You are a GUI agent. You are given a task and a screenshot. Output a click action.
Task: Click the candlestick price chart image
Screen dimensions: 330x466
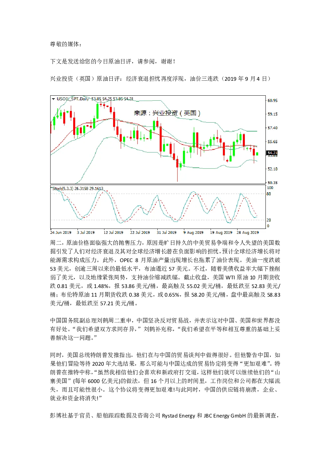159,140
